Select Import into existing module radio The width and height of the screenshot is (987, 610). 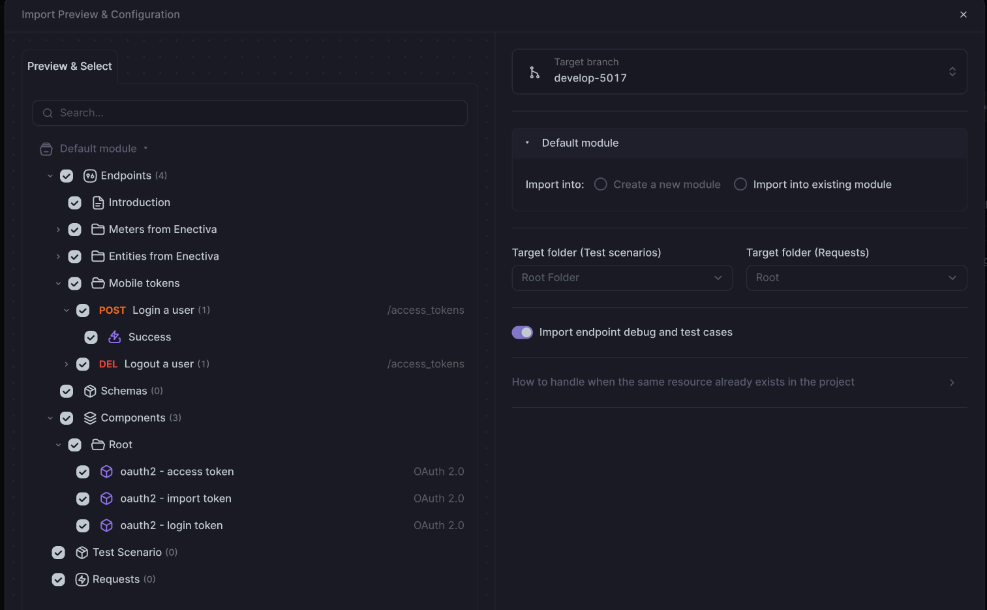pos(740,185)
